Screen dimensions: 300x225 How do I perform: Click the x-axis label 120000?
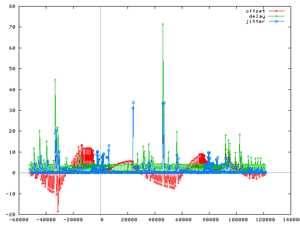click(265, 220)
